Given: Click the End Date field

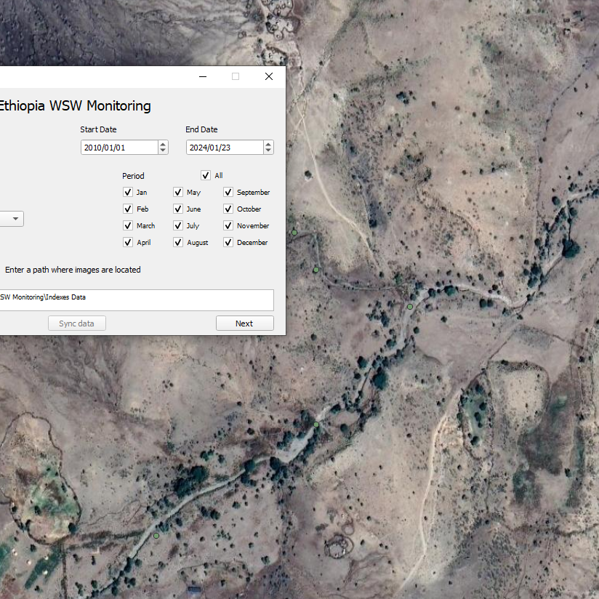Looking at the screenshot, I should click(223, 148).
